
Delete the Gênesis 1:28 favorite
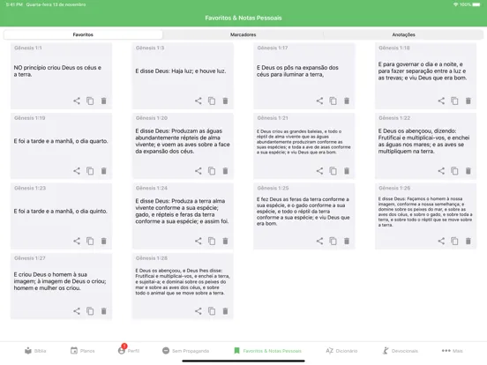[x=225, y=311]
